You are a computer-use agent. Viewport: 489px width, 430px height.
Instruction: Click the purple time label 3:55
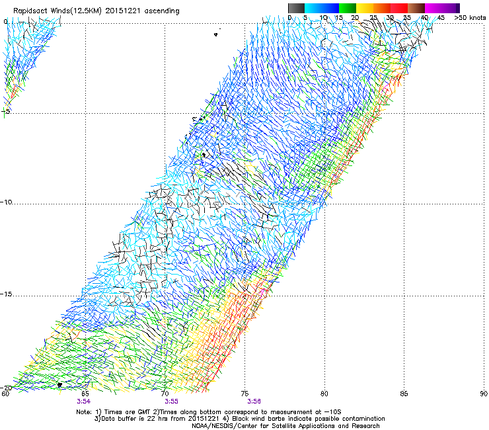(x=171, y=402)
